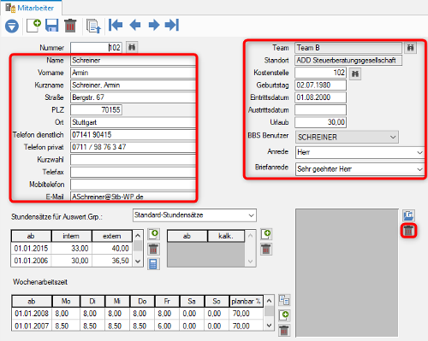Delete the selected Stundensatz row

(x=153, y=250)
